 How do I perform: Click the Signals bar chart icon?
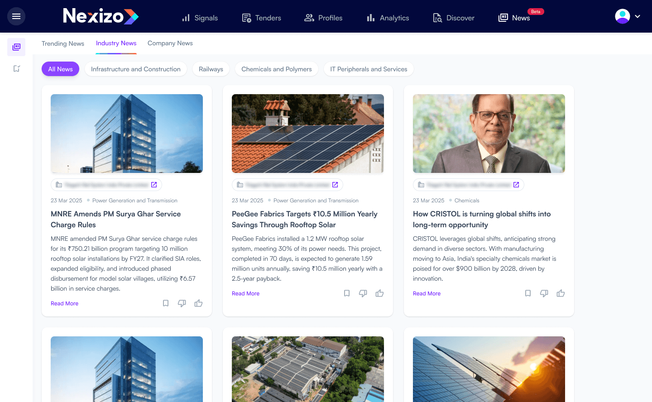click(x=186, y=18)
